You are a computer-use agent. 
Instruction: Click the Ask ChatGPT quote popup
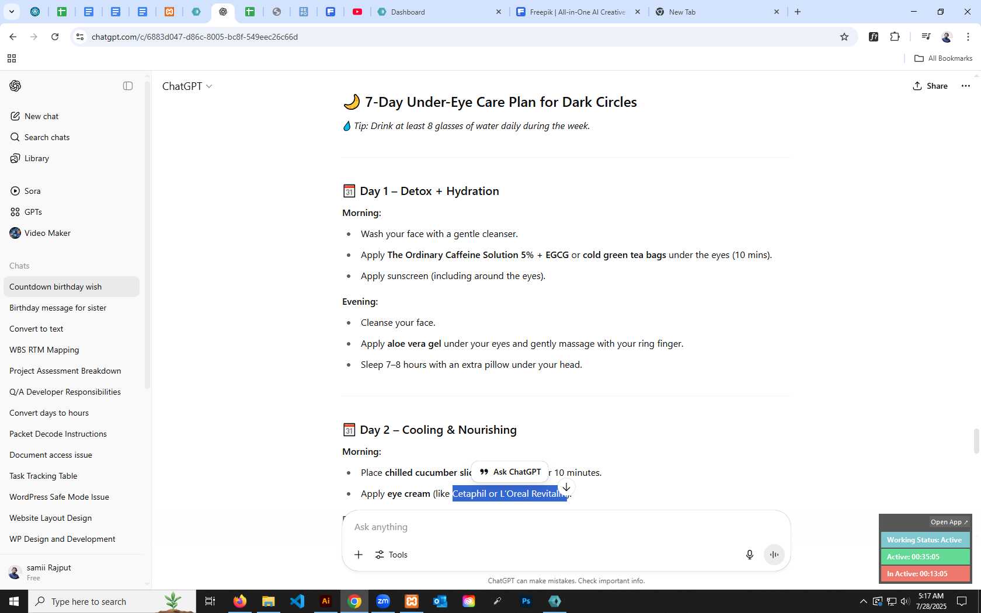point(510,472)
